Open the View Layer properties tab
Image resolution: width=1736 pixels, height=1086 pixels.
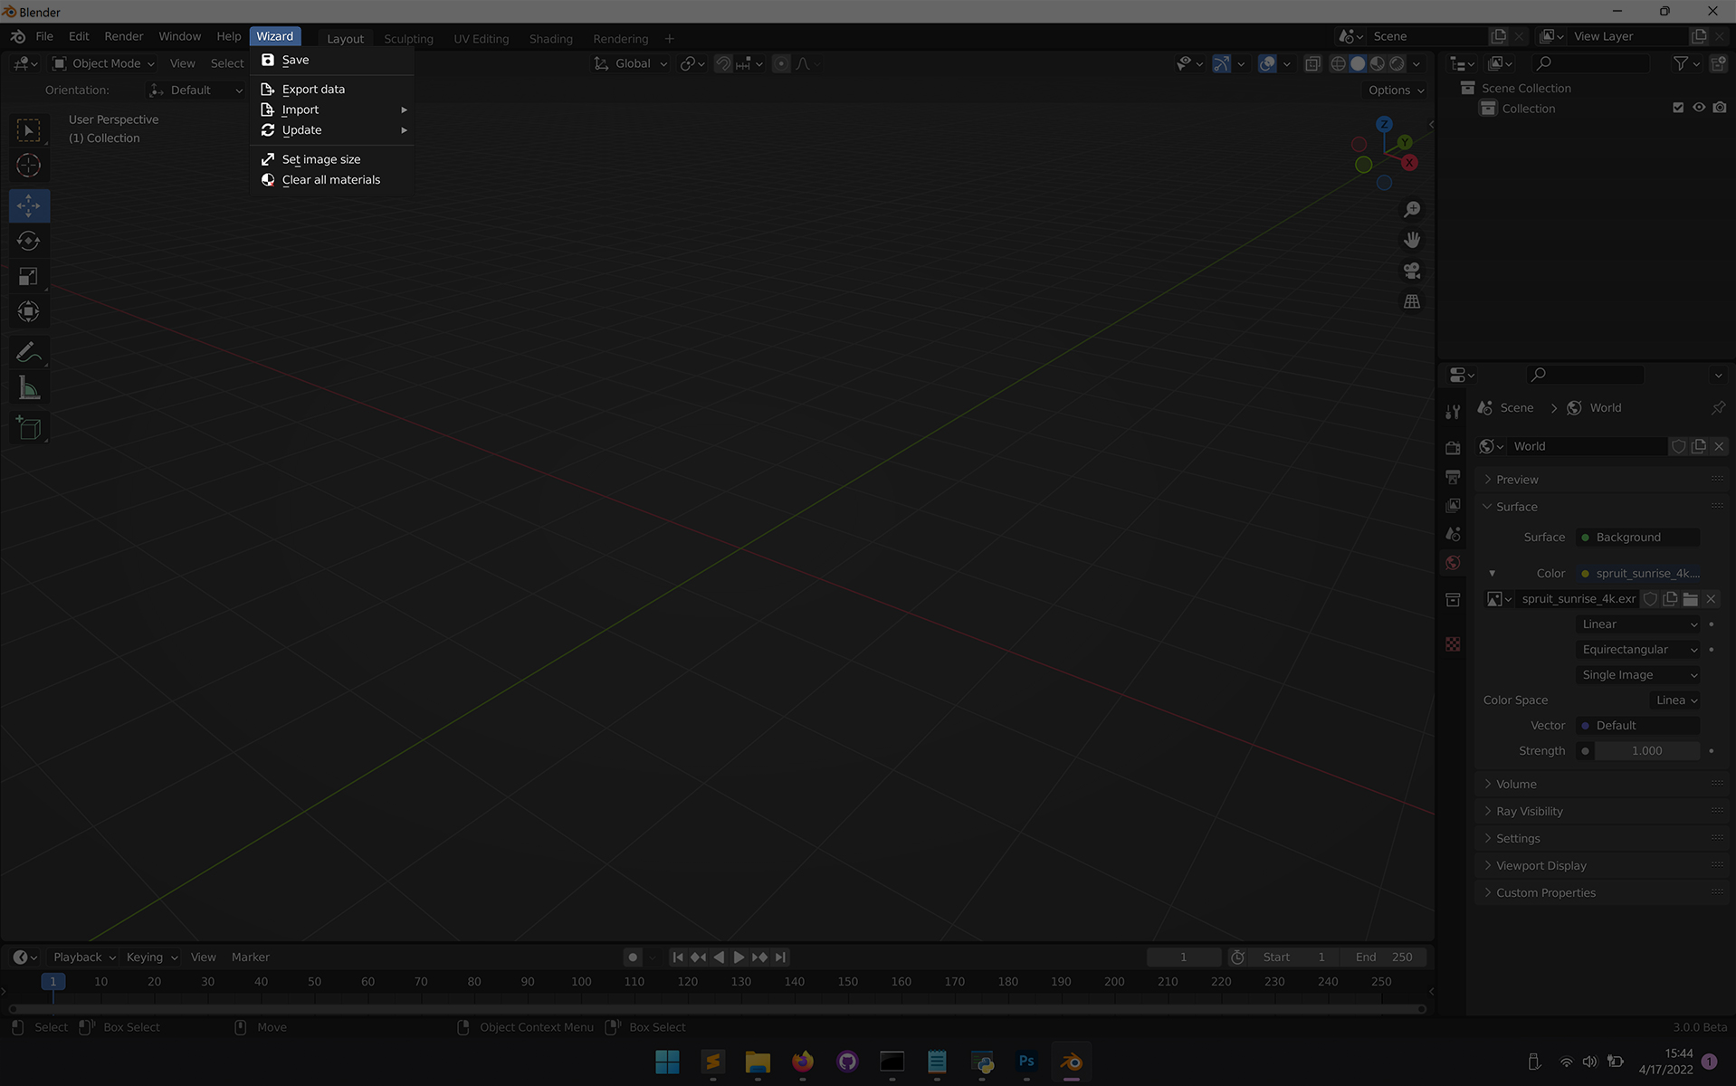[x=1453, y=505]
